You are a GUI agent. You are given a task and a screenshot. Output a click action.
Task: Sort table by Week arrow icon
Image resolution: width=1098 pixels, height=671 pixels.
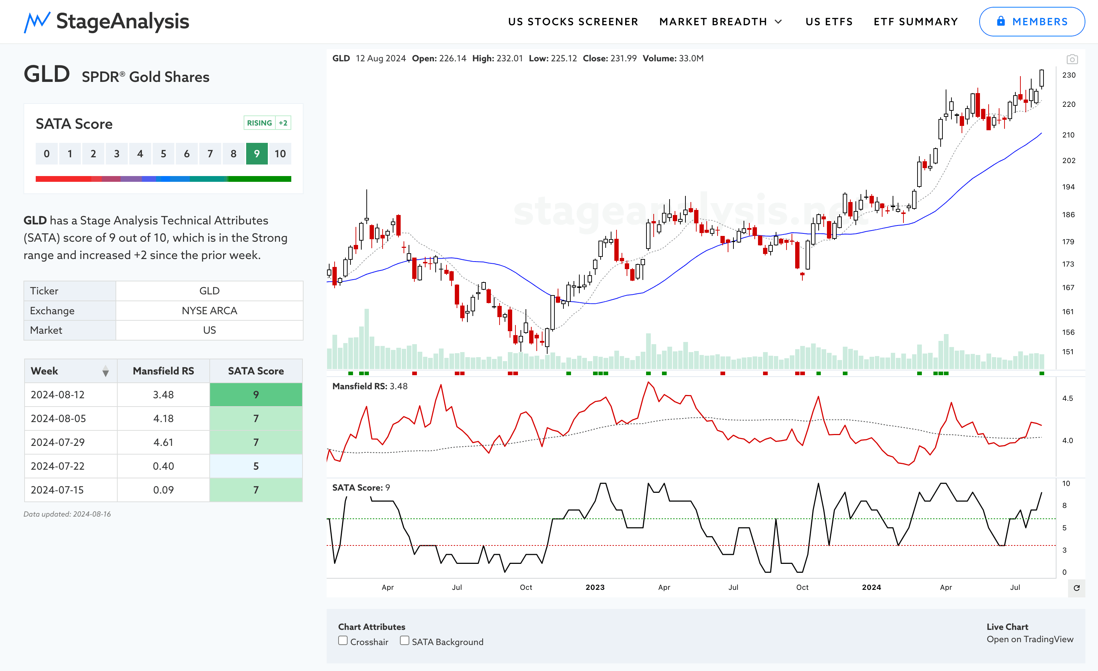point(106,371)
